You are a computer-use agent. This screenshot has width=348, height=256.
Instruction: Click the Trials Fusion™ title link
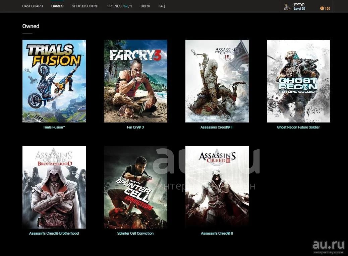pyautogui.click(x=54, y=127)
